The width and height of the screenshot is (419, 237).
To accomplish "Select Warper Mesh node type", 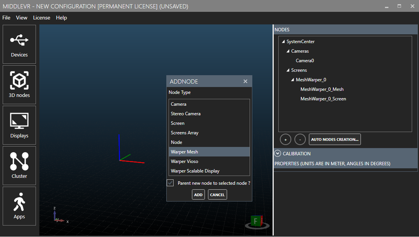I will pyautogui.click(x=209, y=152).
